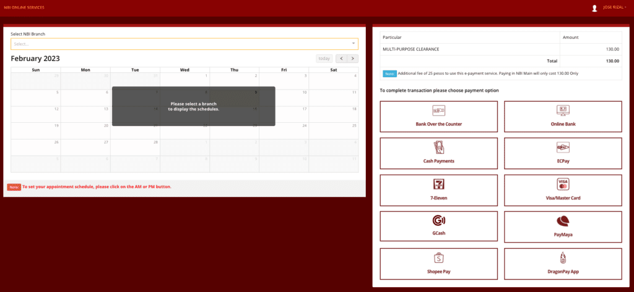This screenshot has width=634, height=292.
Task: Click NBI ONLINE SERVICES header link
Action: 24,7
